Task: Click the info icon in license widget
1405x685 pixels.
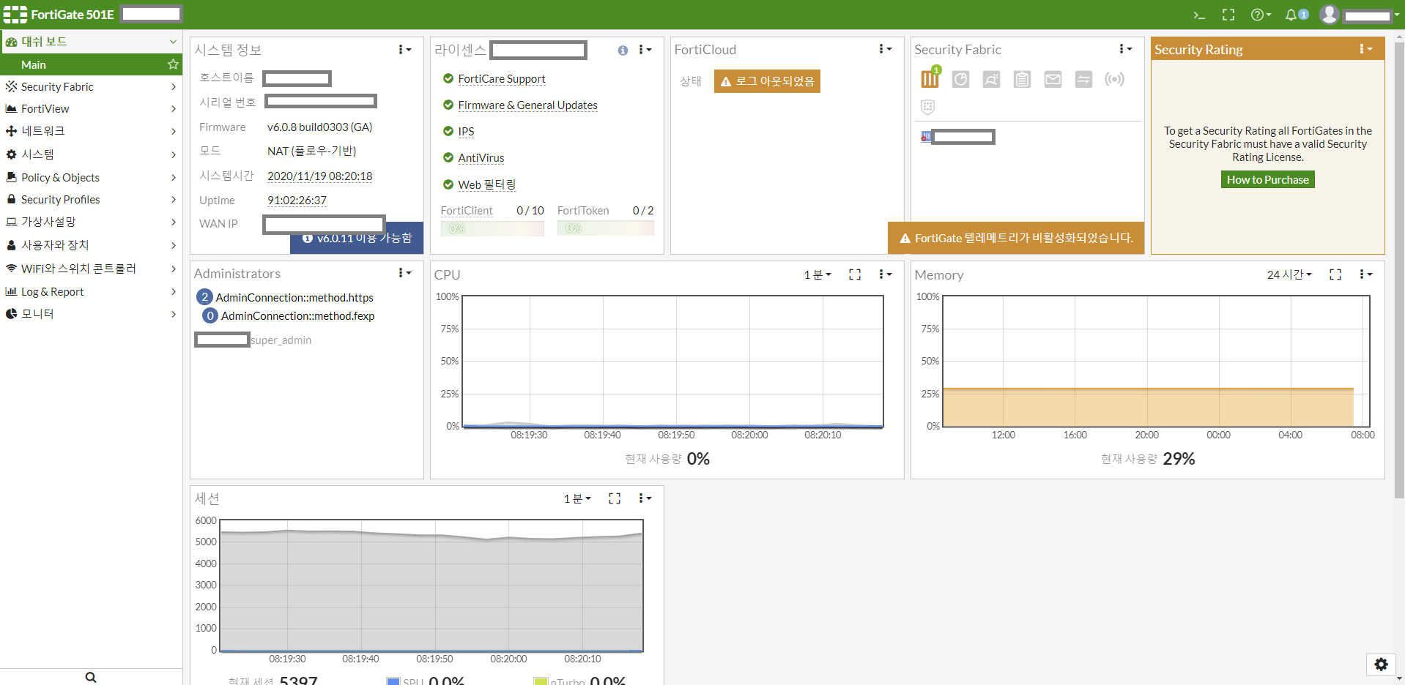Action: [x=623, y=50]
